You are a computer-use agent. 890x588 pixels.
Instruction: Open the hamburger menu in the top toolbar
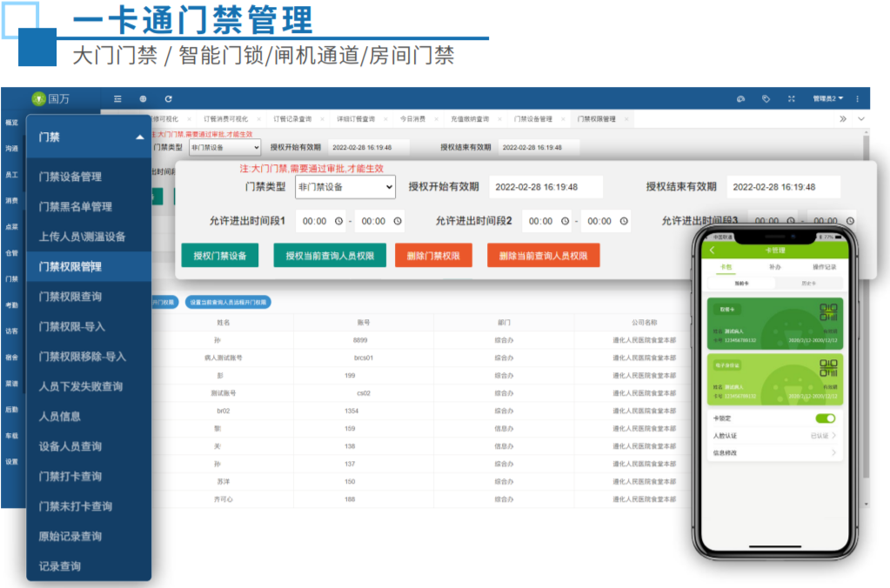coord(119,98)
